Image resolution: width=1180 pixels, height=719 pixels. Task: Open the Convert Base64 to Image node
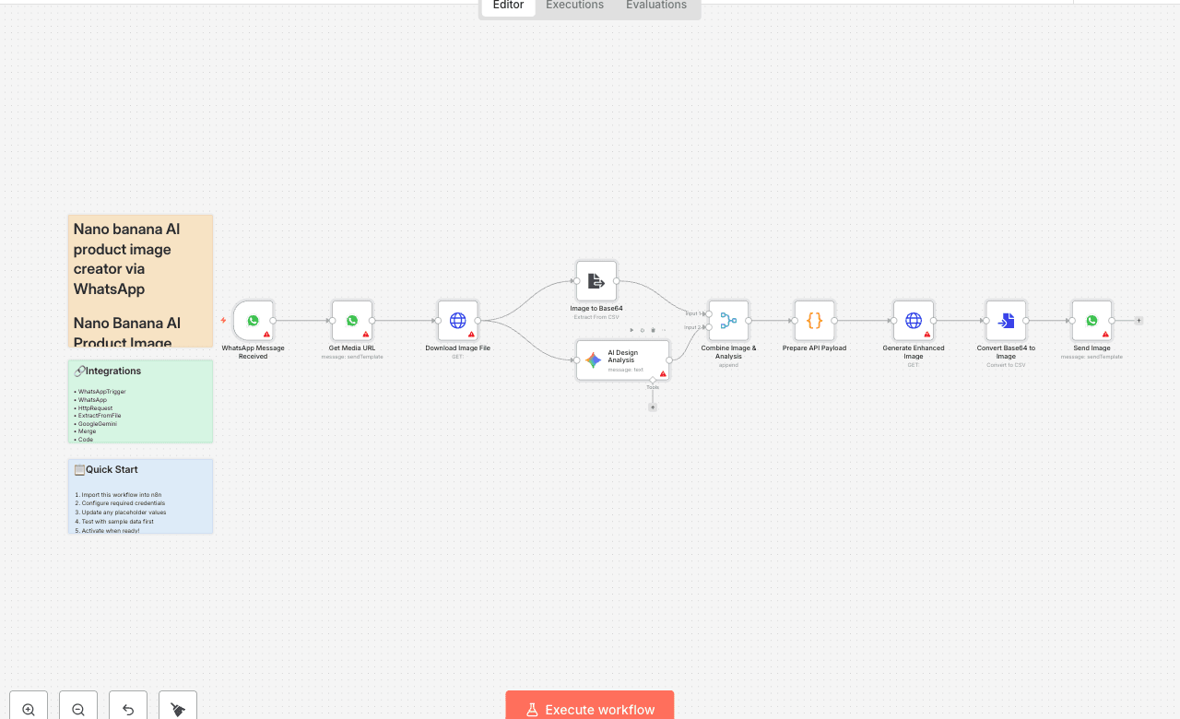pyautogui.click(x=1006, y=320)
